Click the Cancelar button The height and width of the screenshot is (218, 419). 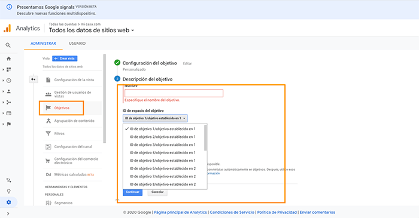coord(157,192)
